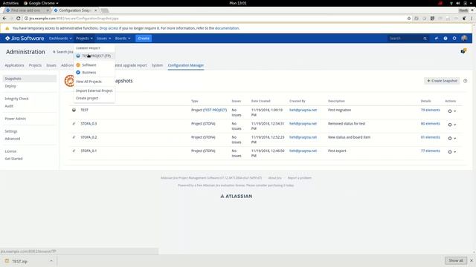The height and width of the screenshot is (267, 476).
Task: Collapse the Projects dropdown menu
Action: point(84,39)
